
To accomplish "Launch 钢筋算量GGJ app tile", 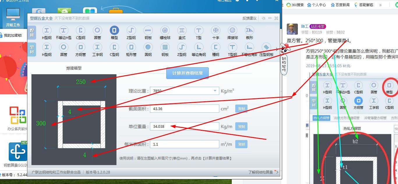I will 17,155.
